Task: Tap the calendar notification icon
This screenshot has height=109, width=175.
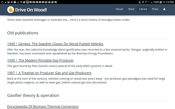Action: click(21, 2)
